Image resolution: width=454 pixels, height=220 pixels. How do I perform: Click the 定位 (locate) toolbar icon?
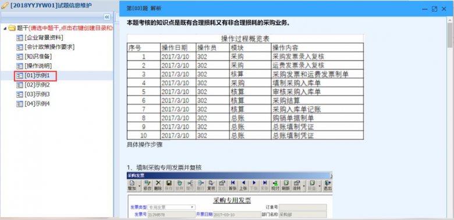click(x=222, y=185)
